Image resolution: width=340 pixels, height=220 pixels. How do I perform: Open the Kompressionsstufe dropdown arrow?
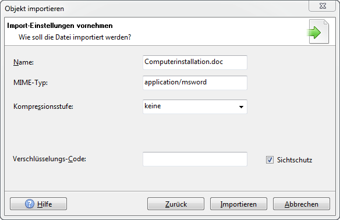click(x=241, y=107)
